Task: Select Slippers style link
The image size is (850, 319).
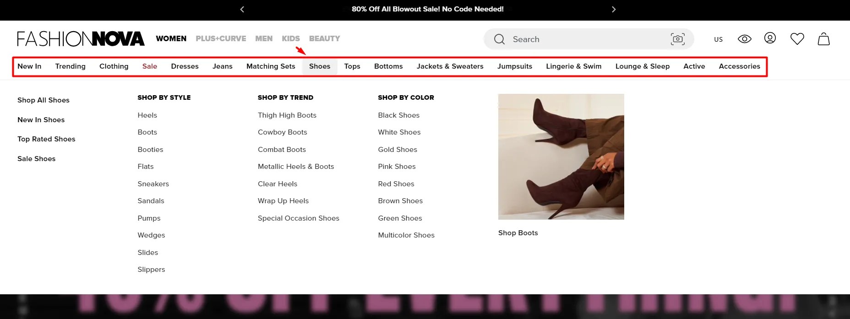Action: [151, 270]
